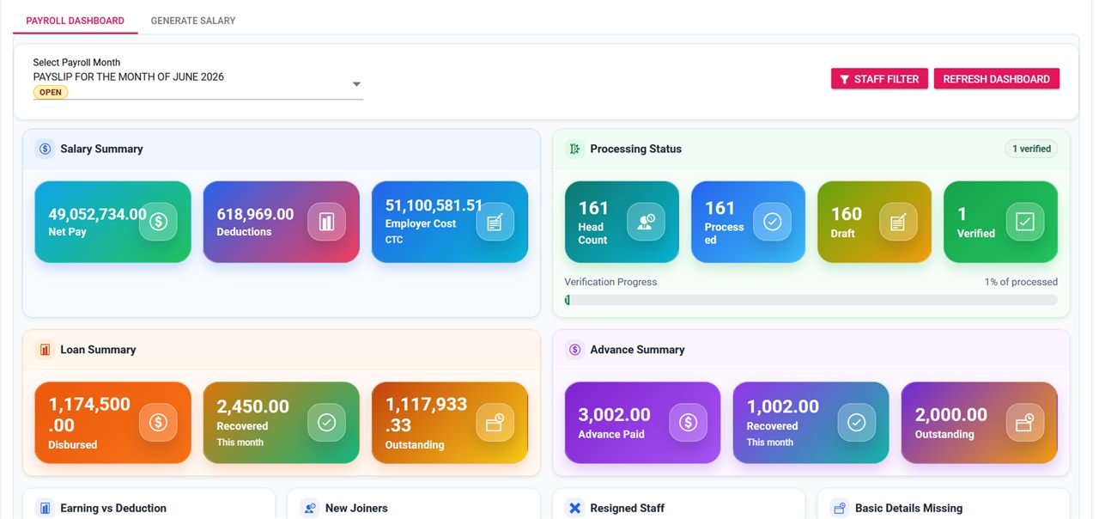The height and width of the screenshot is (519, 1099).
Task: Click the dollar icon on the Net Pay card
Action: click(158, 222)
